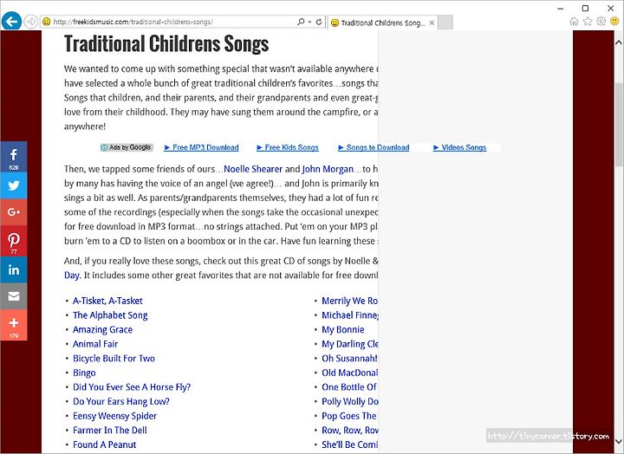
Task: Open the Polly Wolly Doodle link
Action: 350,401
